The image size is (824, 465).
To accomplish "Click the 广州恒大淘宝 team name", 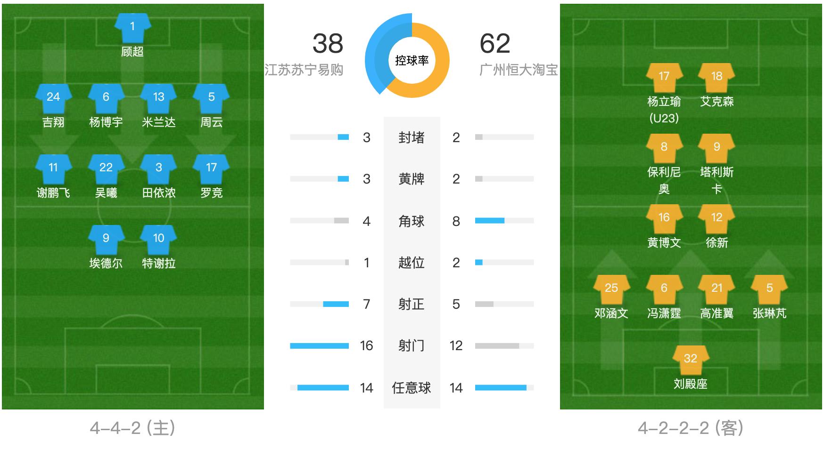I will click(519, 70).
